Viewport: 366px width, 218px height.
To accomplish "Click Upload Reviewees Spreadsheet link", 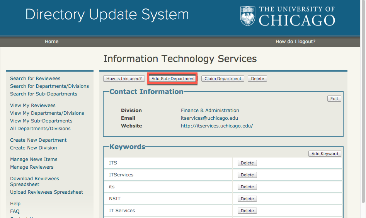I will [x=46, y=192].
